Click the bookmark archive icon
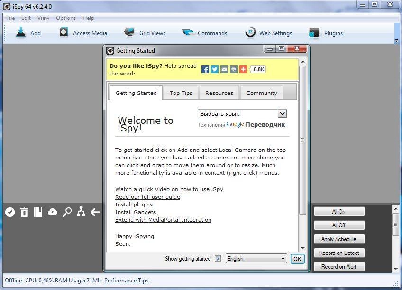 tap(38, 212)
